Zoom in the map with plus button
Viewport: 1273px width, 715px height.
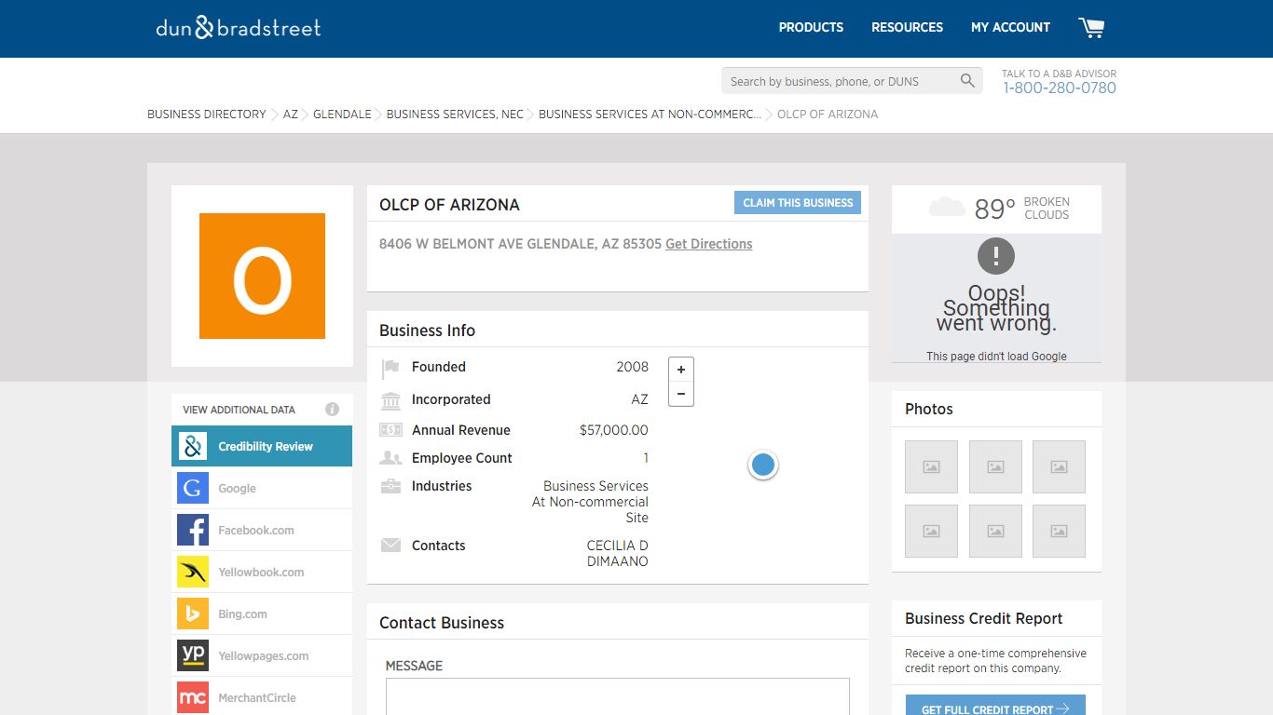(681, 370)
